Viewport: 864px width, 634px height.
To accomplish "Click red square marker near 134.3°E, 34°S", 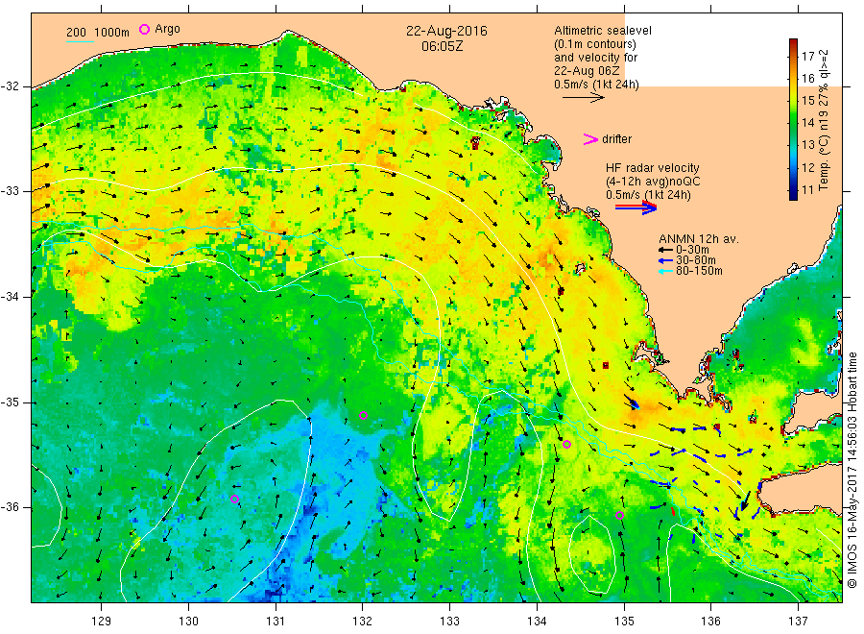I will click(561, 291).
